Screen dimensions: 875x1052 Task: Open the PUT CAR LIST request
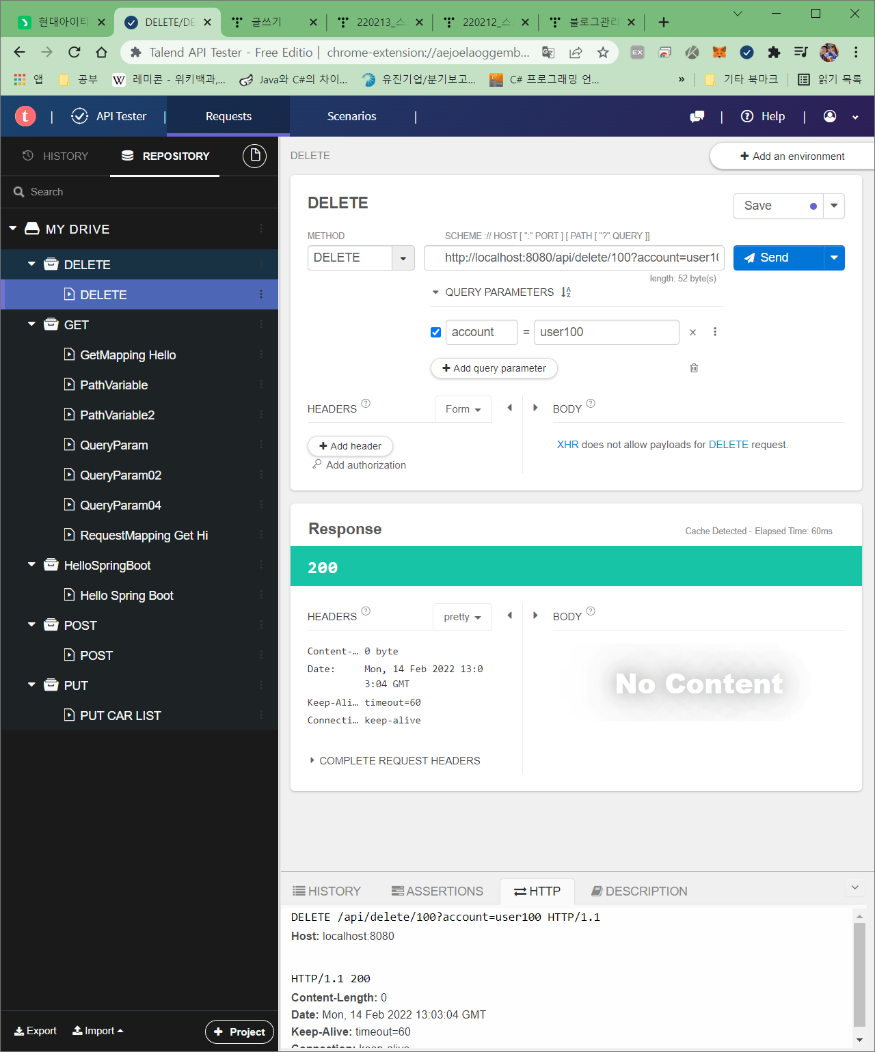[x=120, y=715]
